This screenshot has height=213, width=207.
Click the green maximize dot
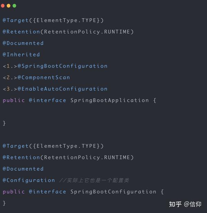click(14, 6)
